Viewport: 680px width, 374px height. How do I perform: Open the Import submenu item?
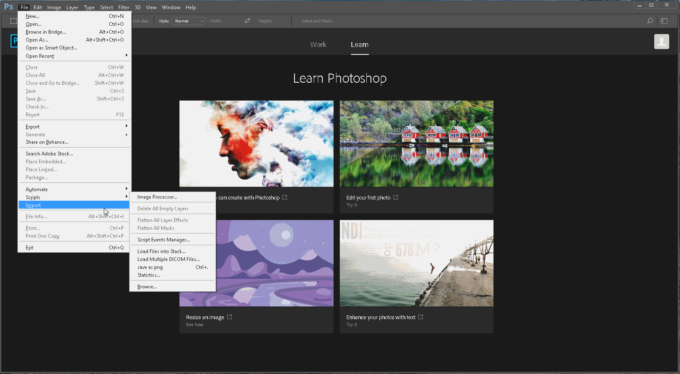coord(74,205)
